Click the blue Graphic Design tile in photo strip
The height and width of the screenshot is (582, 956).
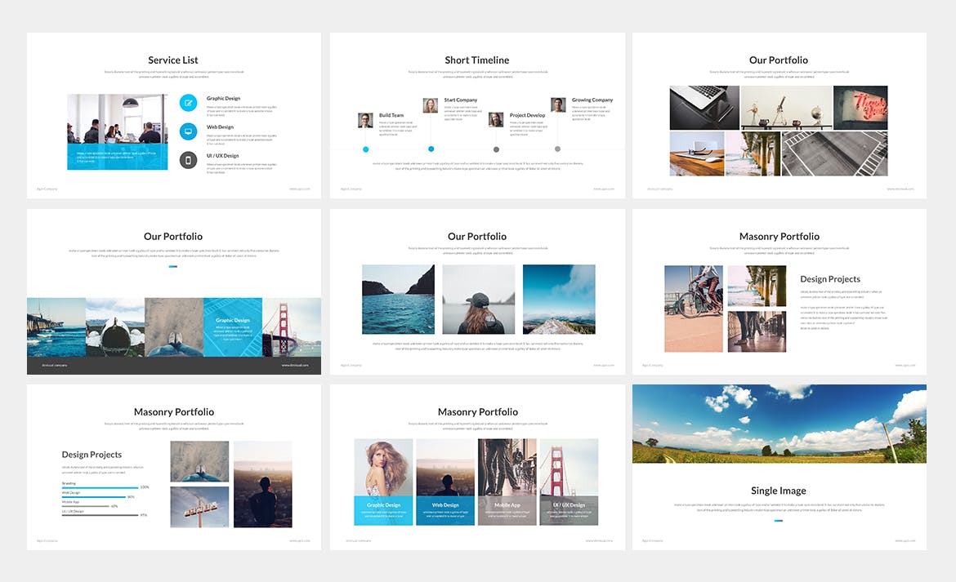coord(233,327)
